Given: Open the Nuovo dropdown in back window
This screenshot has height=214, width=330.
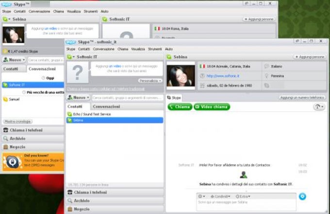Looking at the screenshot, I should [14, 60].
